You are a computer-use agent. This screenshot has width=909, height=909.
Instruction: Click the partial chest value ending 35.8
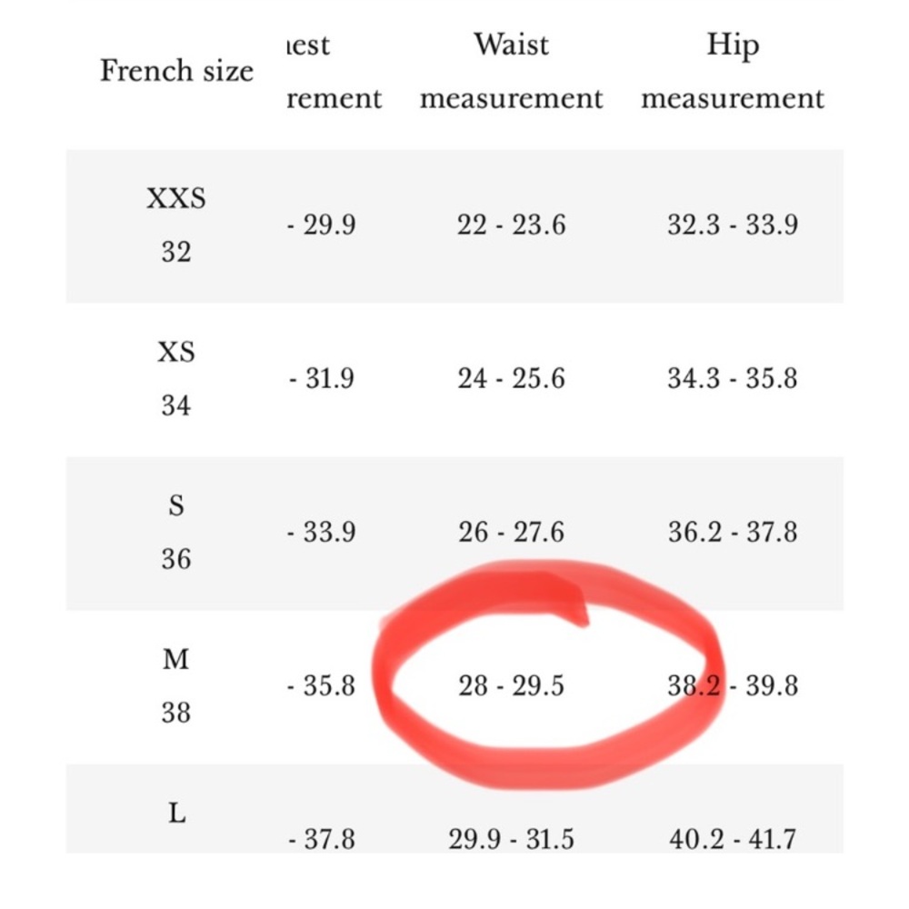[x=321, y=685]
